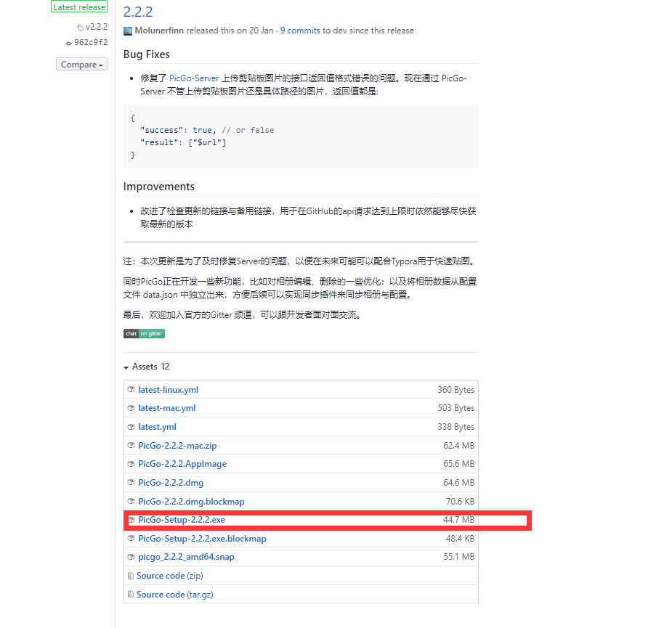672x628 pixels.
Task: Click the package icon beside latest-linux.yml
Action: tap(131, 389)
